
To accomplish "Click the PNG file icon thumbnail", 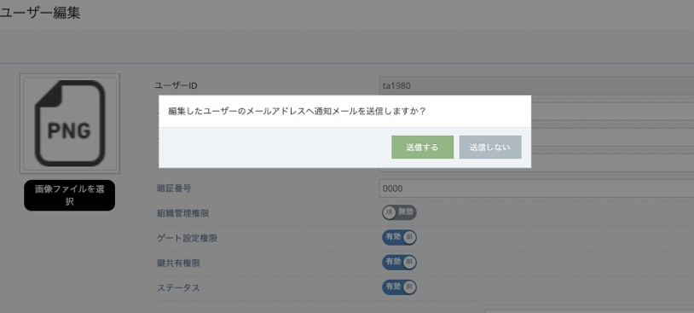I will tap(70, 123).
